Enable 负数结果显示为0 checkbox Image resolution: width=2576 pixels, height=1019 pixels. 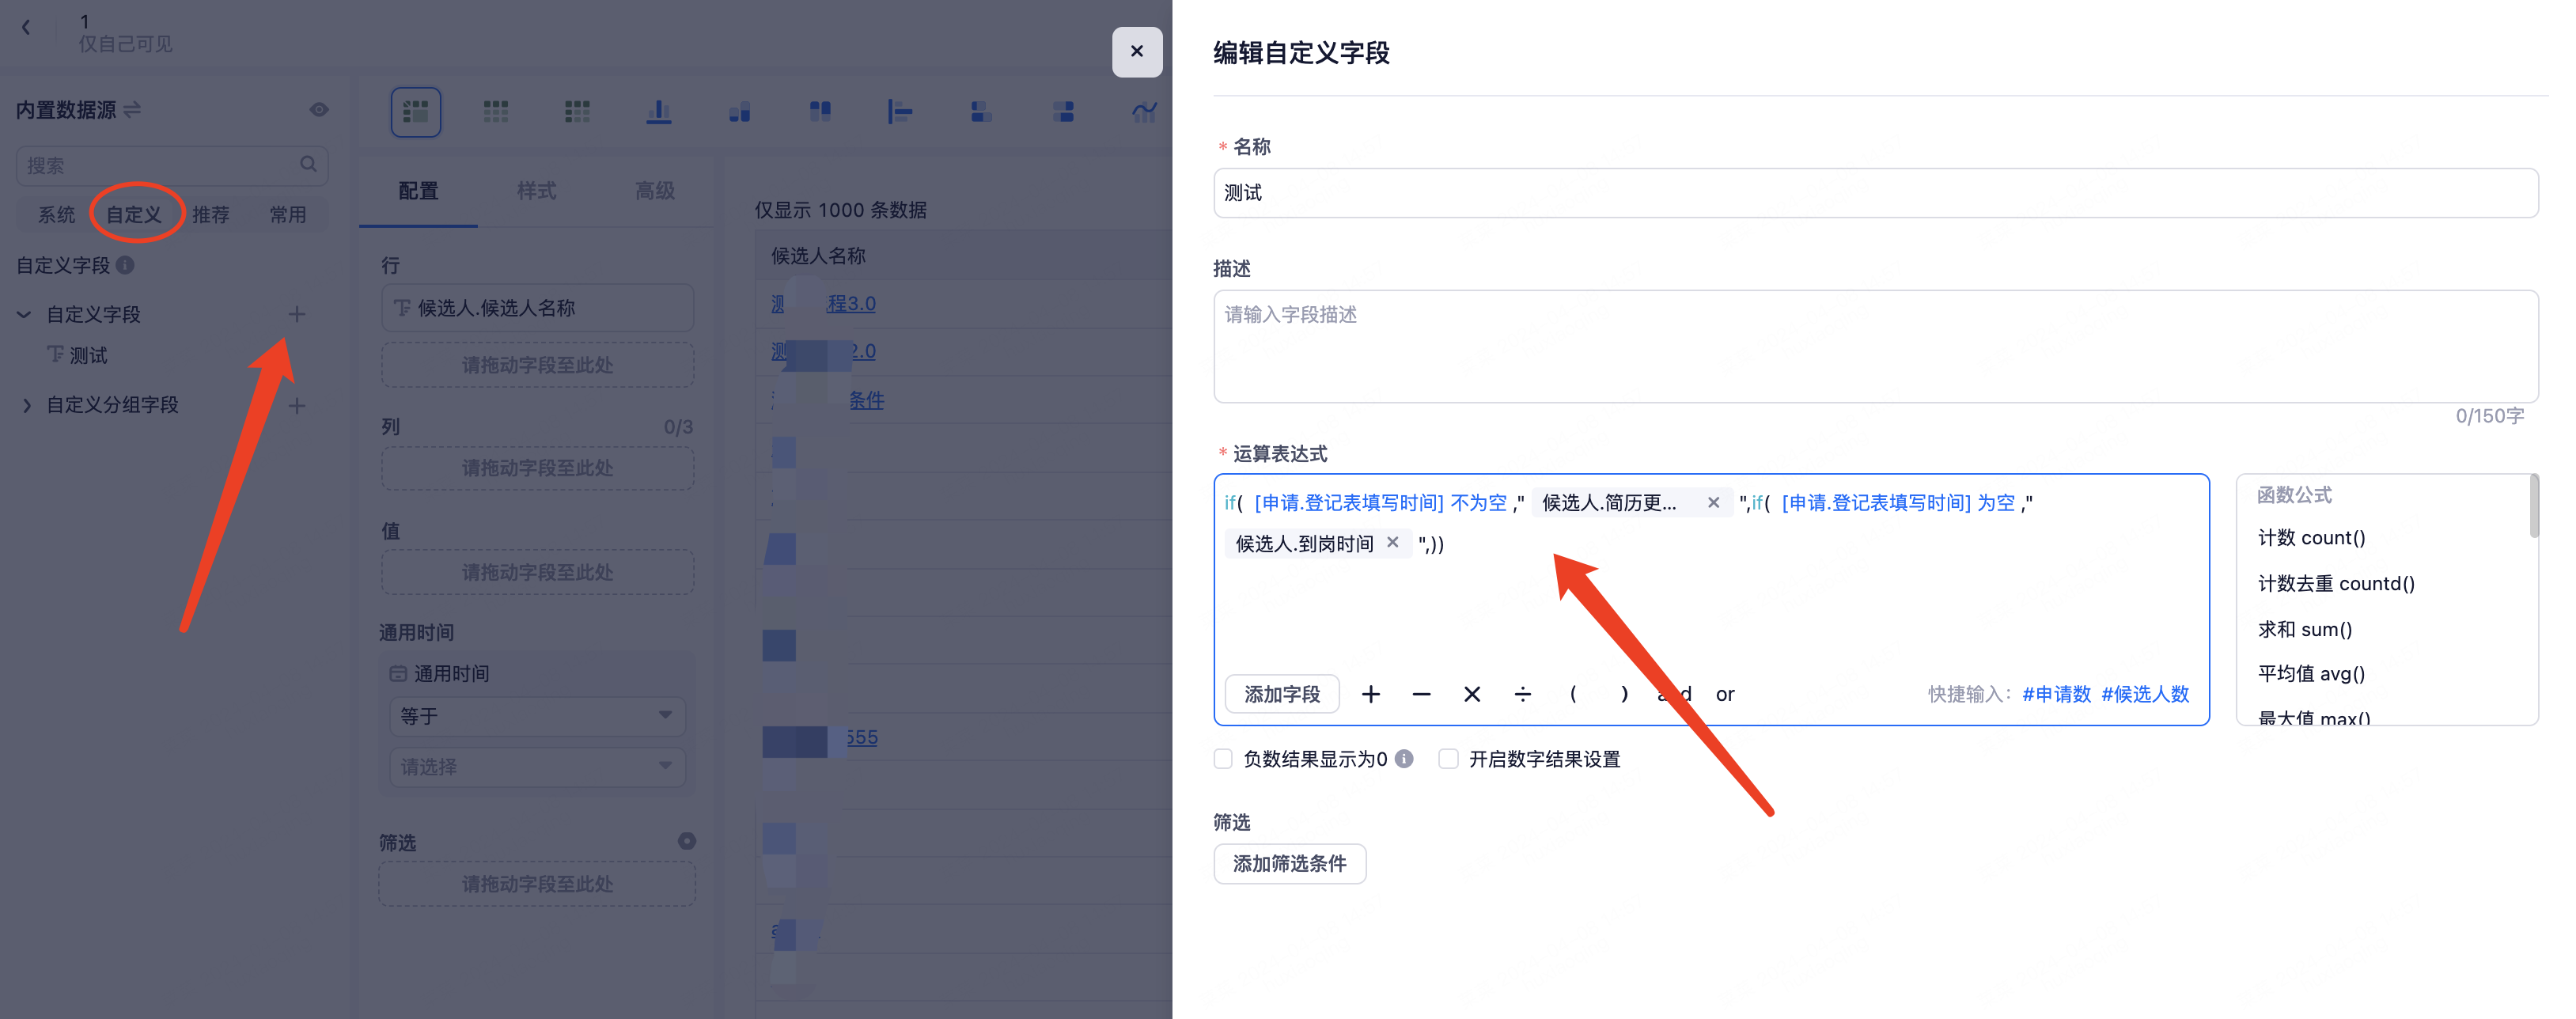pyautogui.click(x=1223, y=759)
